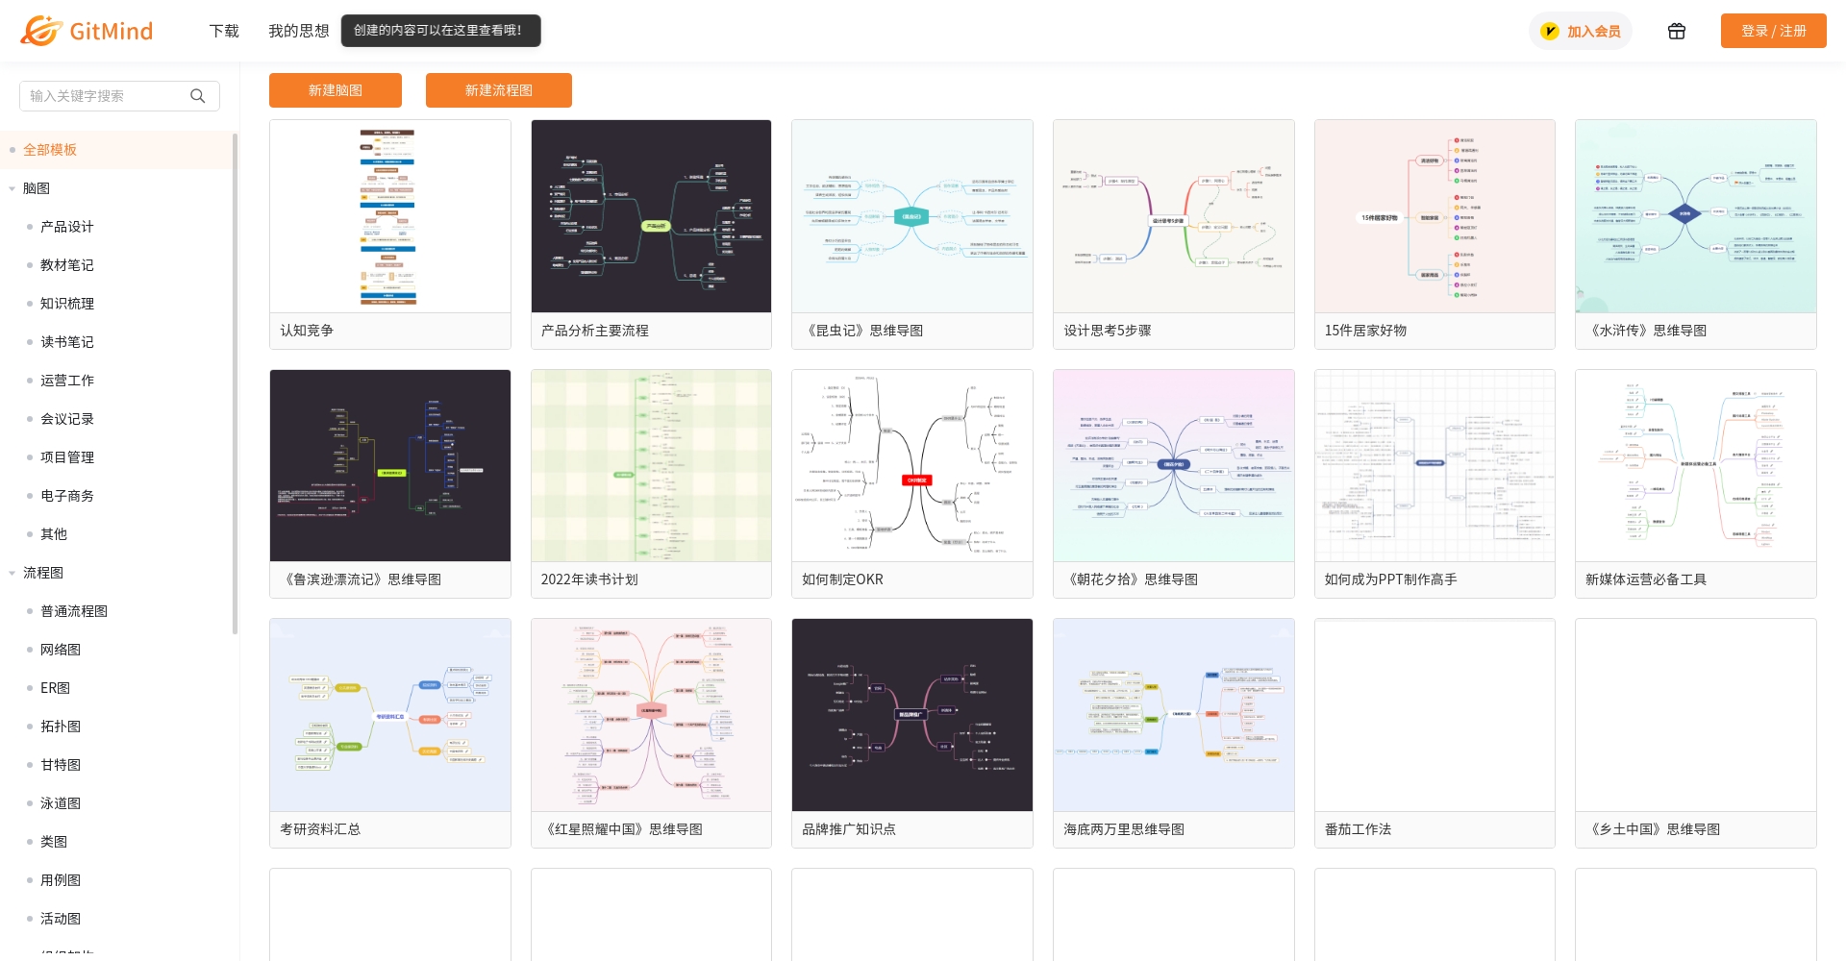Select 全部模板 in the sidebar

pos(50,150)
